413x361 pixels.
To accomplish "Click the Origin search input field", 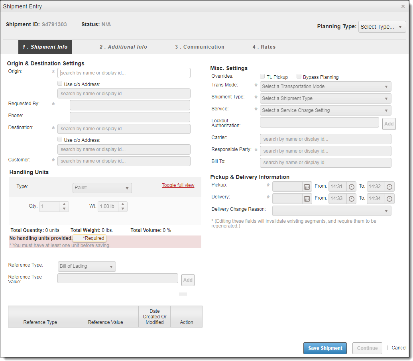I will [x=124, y=73].
